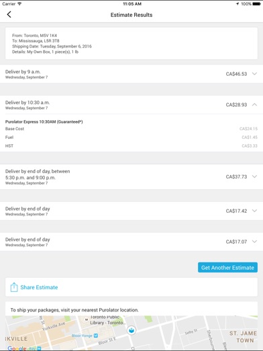Select the Purolator location pin on map
The height and width of the screenshot is (351, 263).
[131, 330]
